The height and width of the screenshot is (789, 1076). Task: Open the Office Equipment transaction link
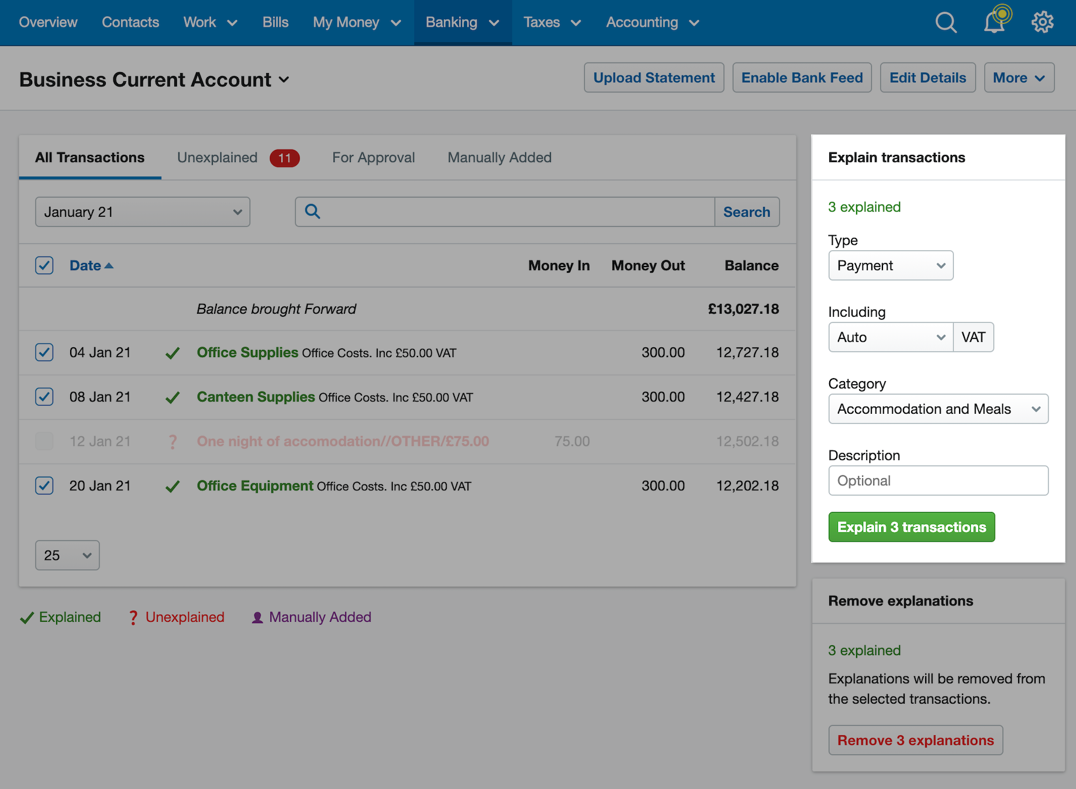pyautogui.click(x=255, y=486)
